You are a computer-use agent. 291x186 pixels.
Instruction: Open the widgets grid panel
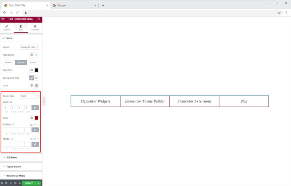coord(39,19)
